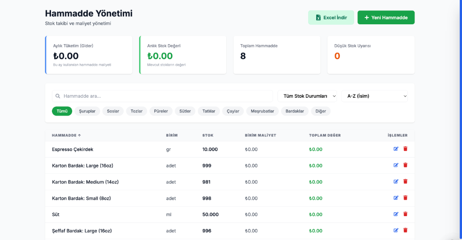Expand the A-Z (İsim) sort dropdown
Viewport: 462px width, 240px height.
pos(374,96)
